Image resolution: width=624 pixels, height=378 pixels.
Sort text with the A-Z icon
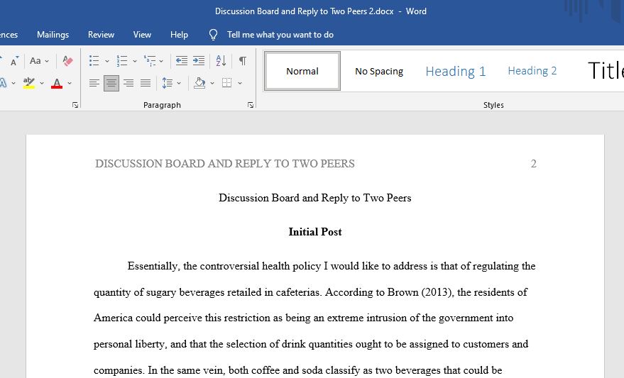click(x=221, y=60)
